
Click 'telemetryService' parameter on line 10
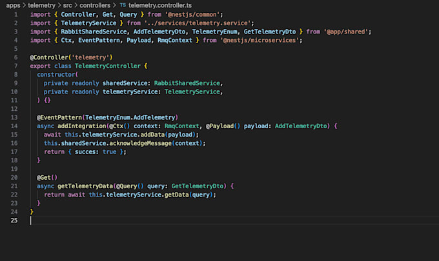point(130,92)
